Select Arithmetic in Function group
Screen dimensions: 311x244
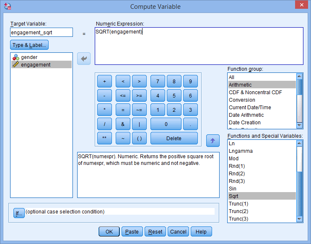240,85
